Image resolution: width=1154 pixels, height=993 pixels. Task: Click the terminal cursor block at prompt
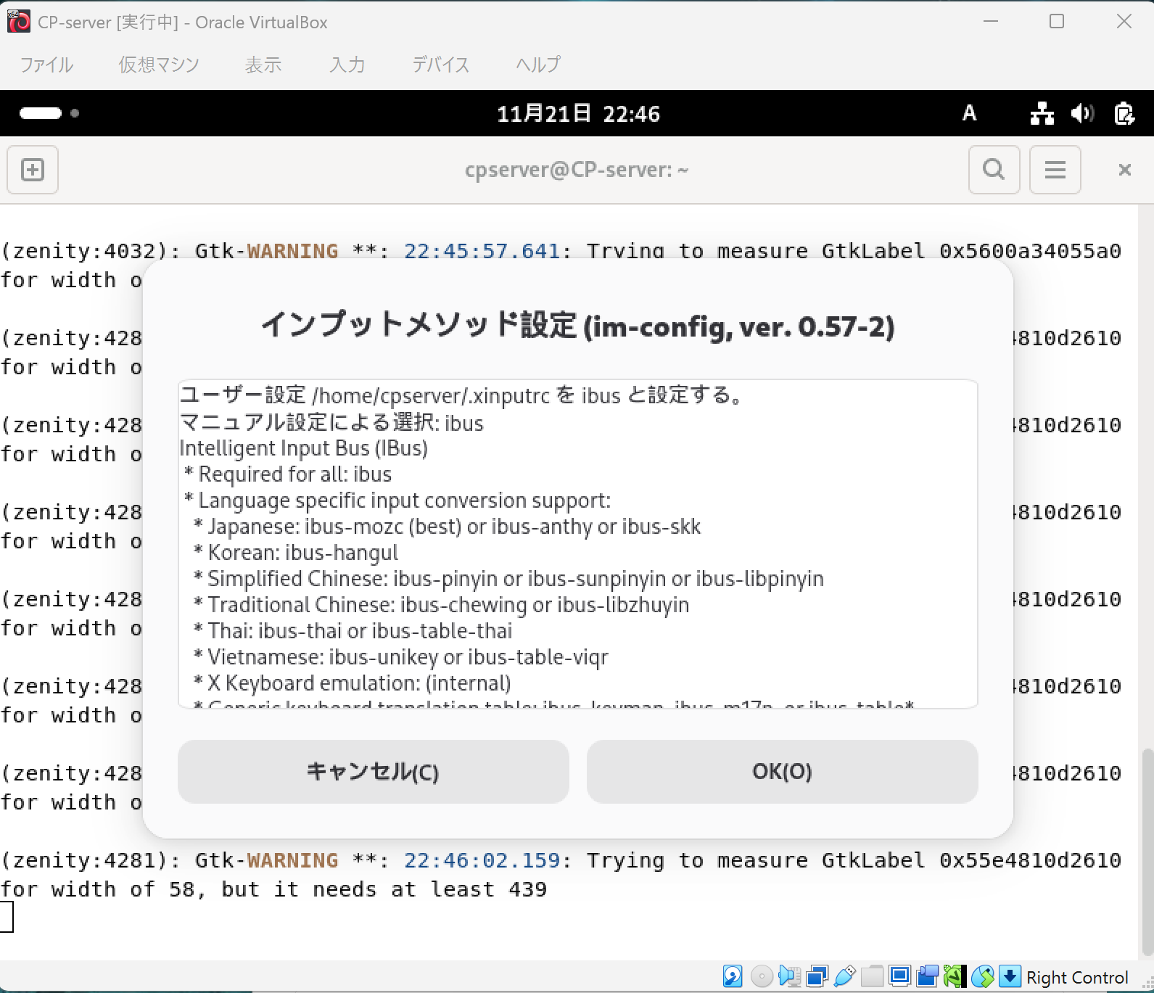7,917
